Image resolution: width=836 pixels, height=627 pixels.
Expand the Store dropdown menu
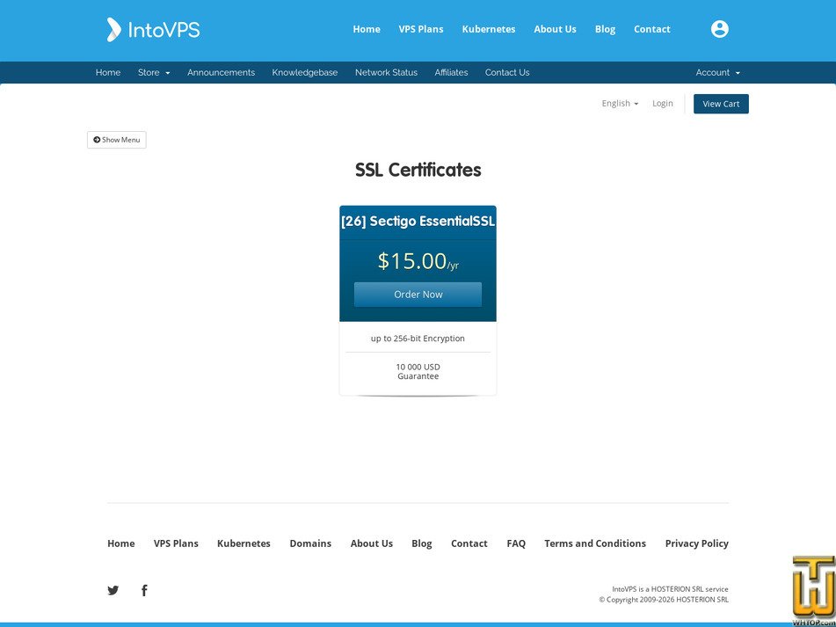pos(154,72)
